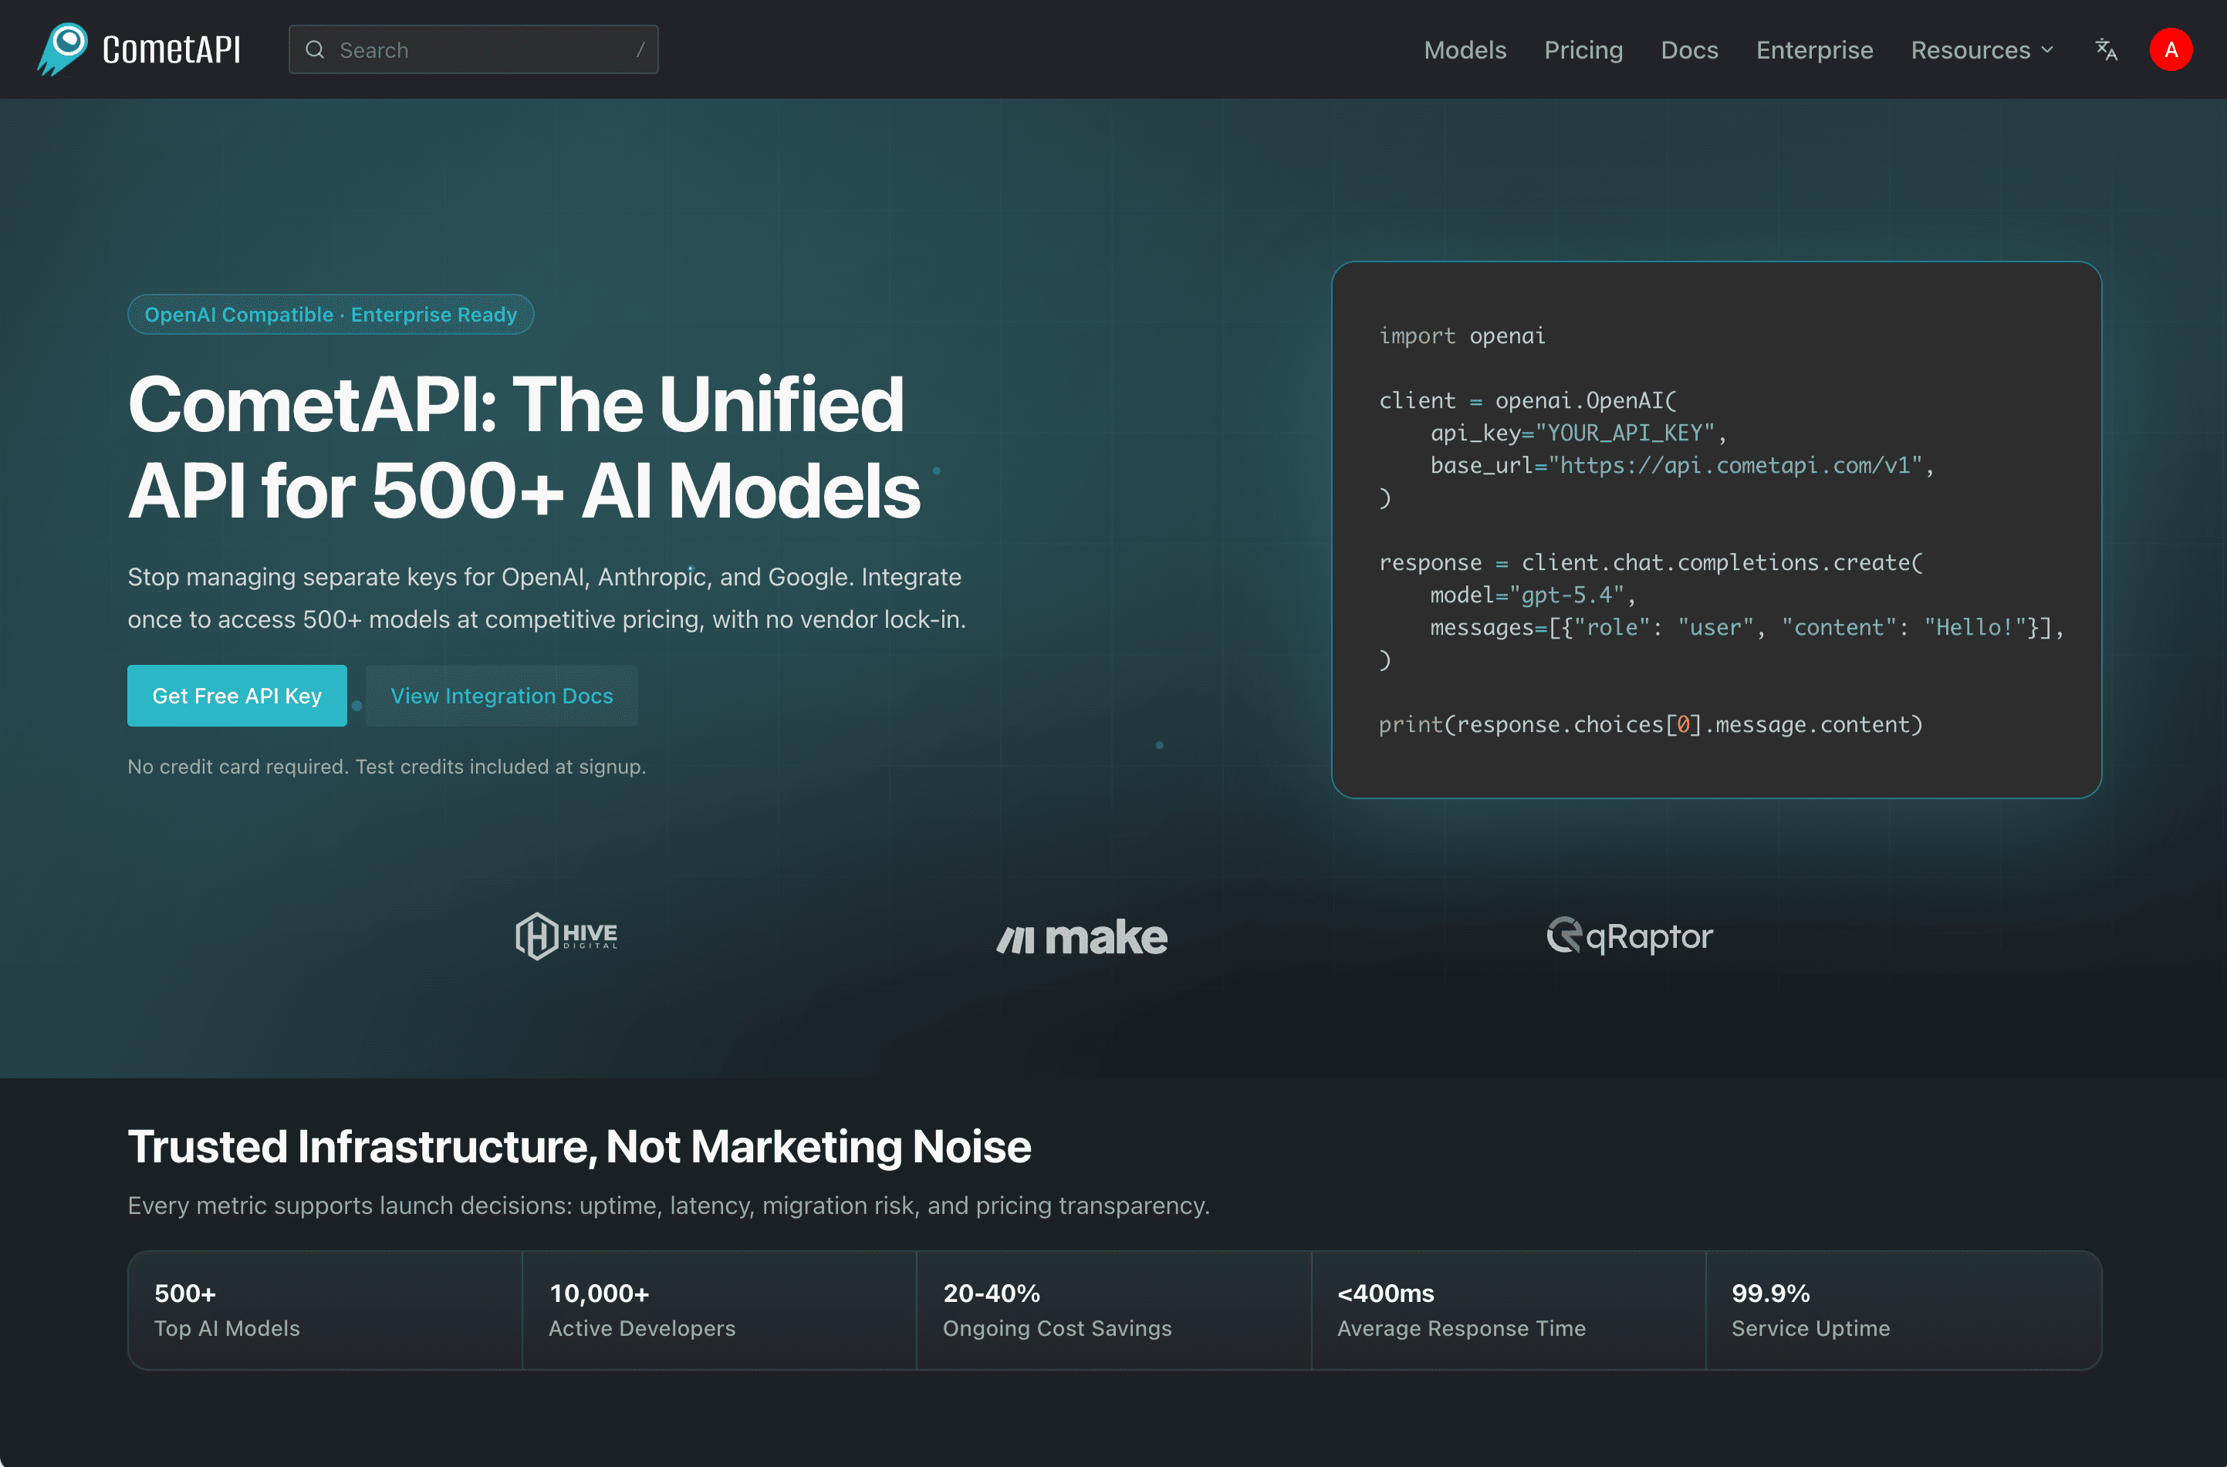The width and height of the screenshot is (2227, 1467).
Task: Open the Models nav item
Action: coord(1465,49)
